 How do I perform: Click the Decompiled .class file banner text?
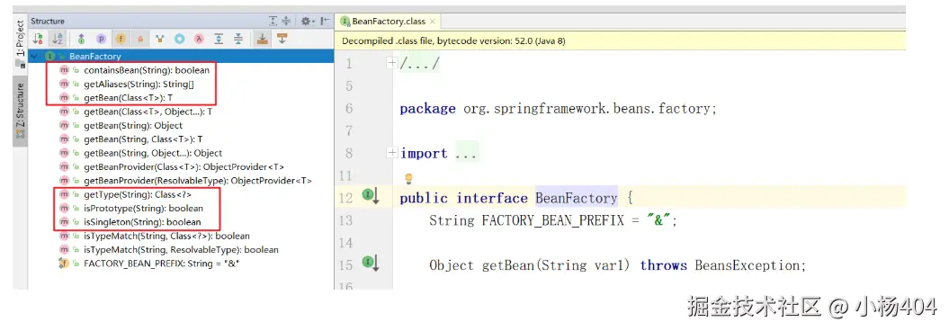454,41
